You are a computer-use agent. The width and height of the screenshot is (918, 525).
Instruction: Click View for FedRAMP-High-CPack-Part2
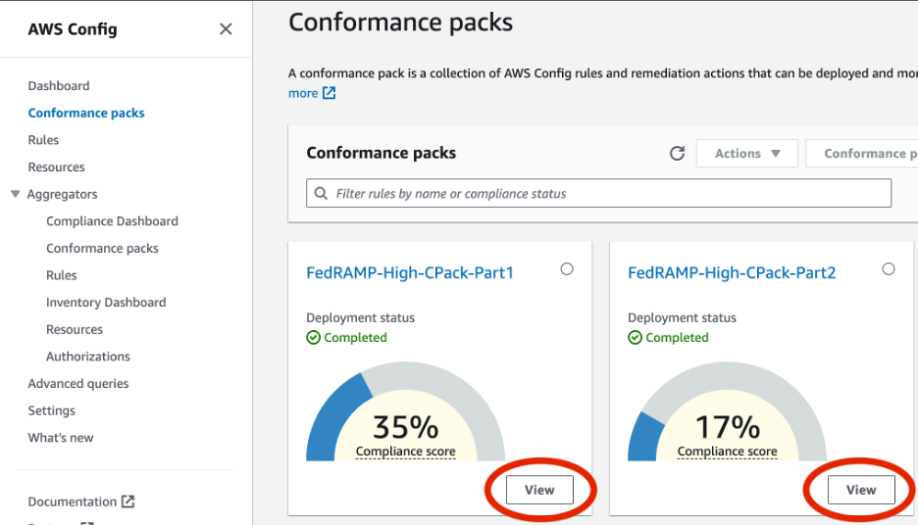click(861, 490)
